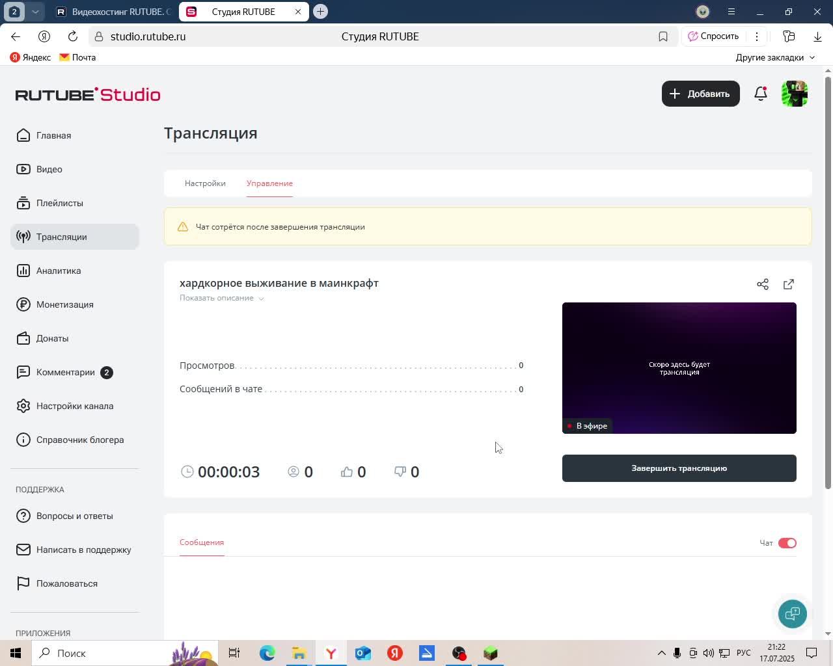Viewport: 833px width, 666px height.
Task: Open File Explorer from taskbar
Action: pos(299,653)
